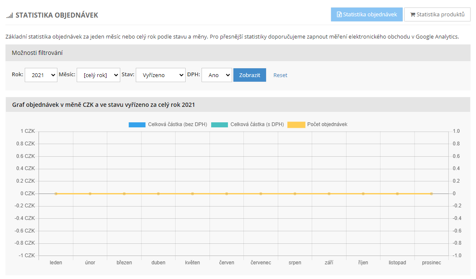Toggle Počet objednávek legend swatch

pos(296,125)
